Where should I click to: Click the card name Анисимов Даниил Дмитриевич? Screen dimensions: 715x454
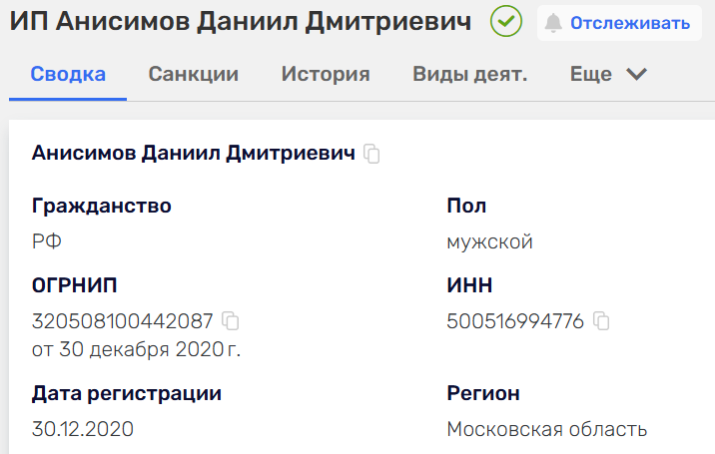(x=194, y=154)
